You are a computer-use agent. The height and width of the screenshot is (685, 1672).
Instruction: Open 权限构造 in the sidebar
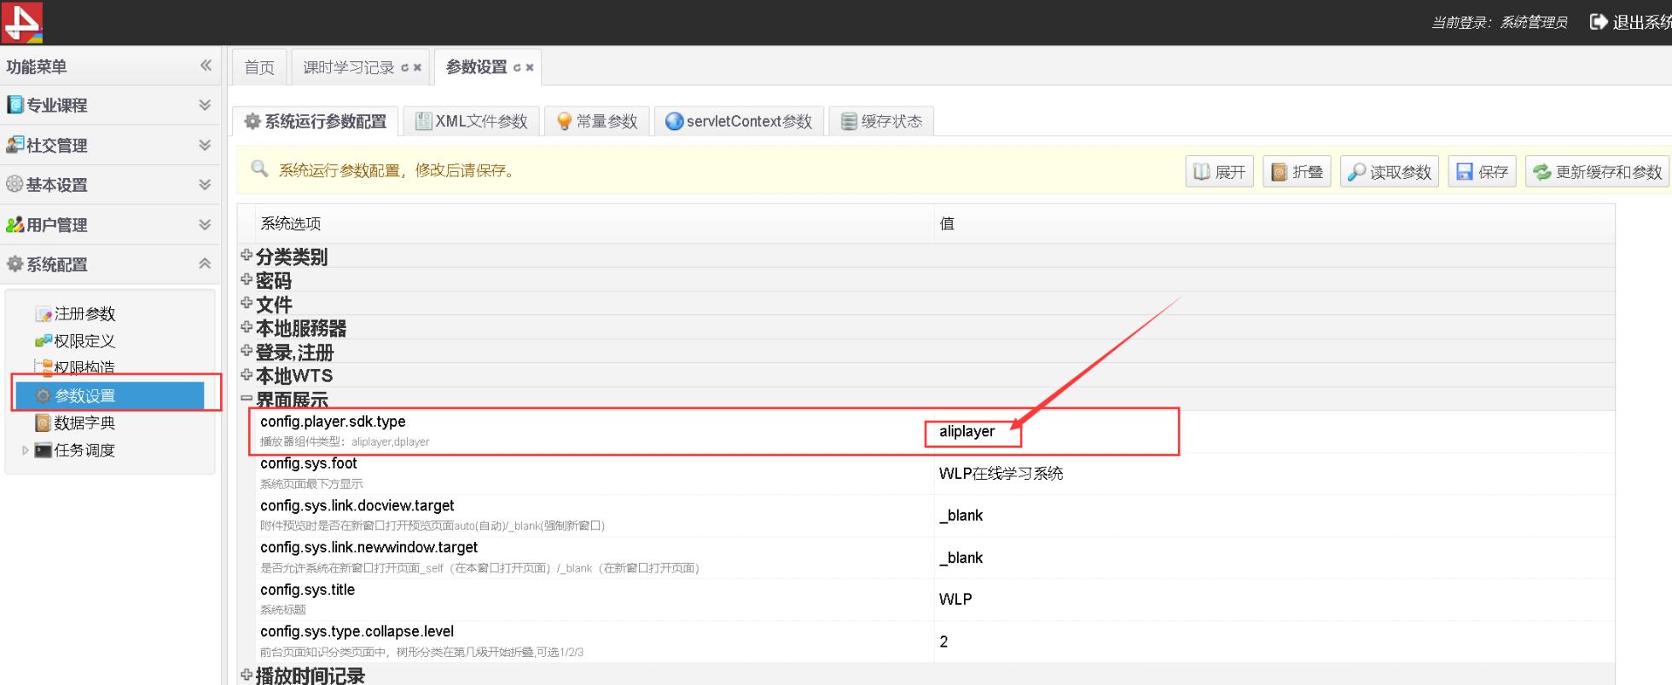[84, 367]
